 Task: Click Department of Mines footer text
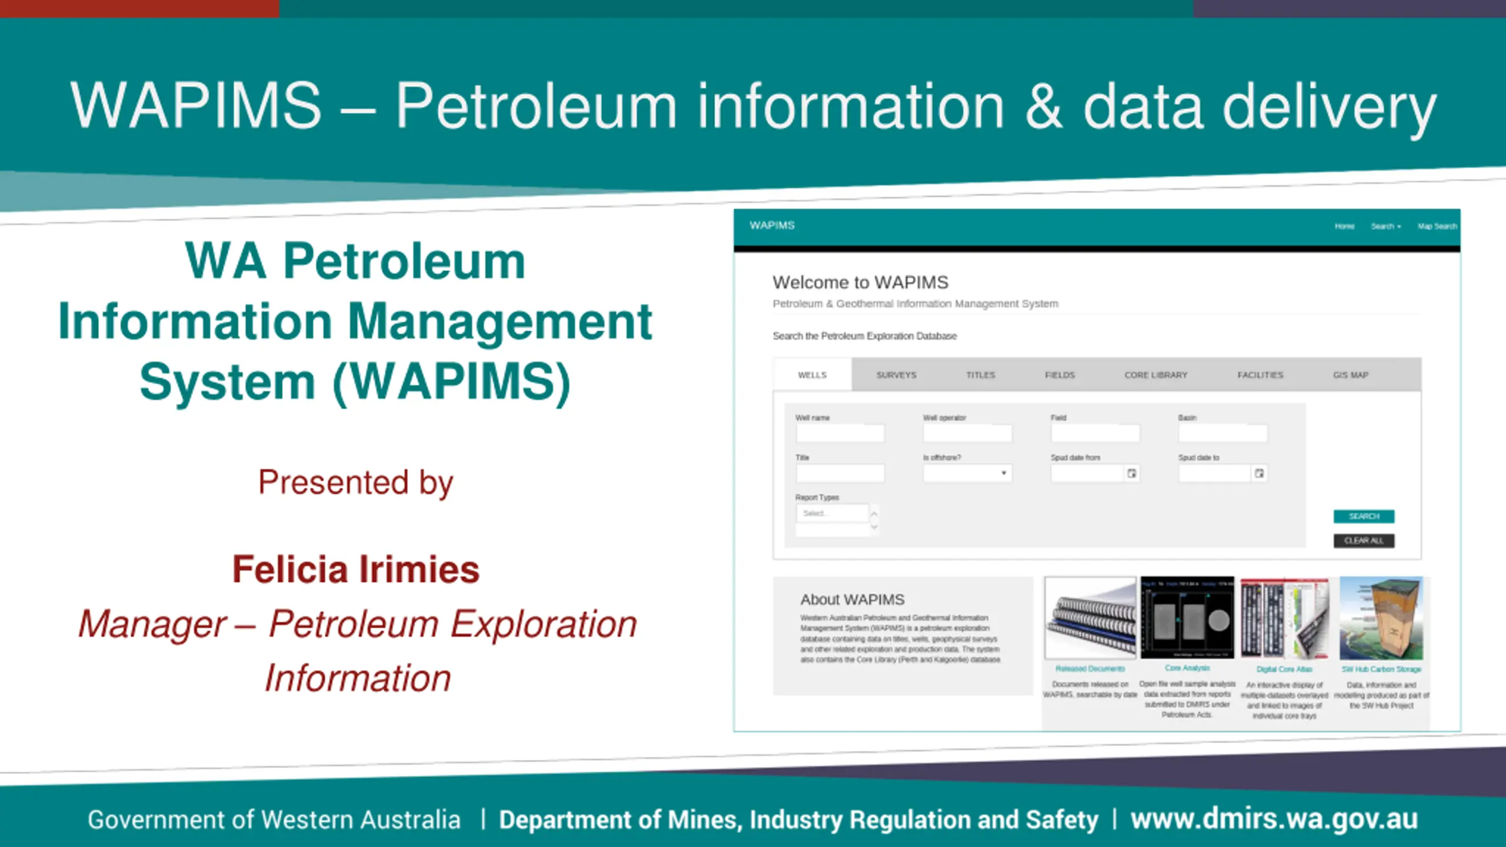pyautogui.click(x=798, y=819)
